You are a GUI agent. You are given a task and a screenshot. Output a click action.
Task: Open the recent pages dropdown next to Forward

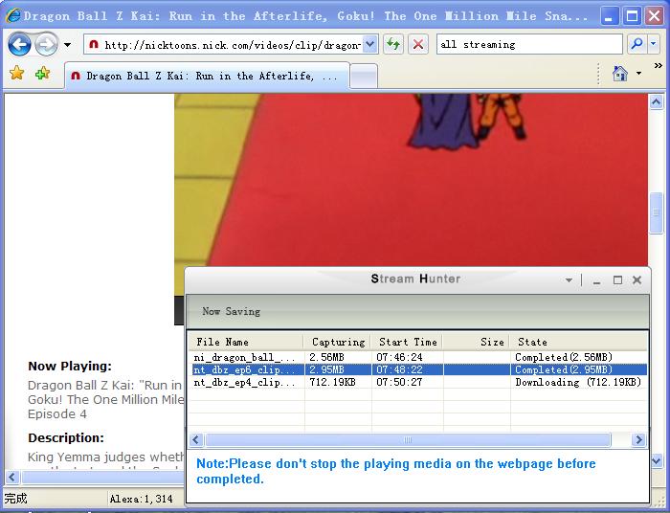[x=67, y=44]
